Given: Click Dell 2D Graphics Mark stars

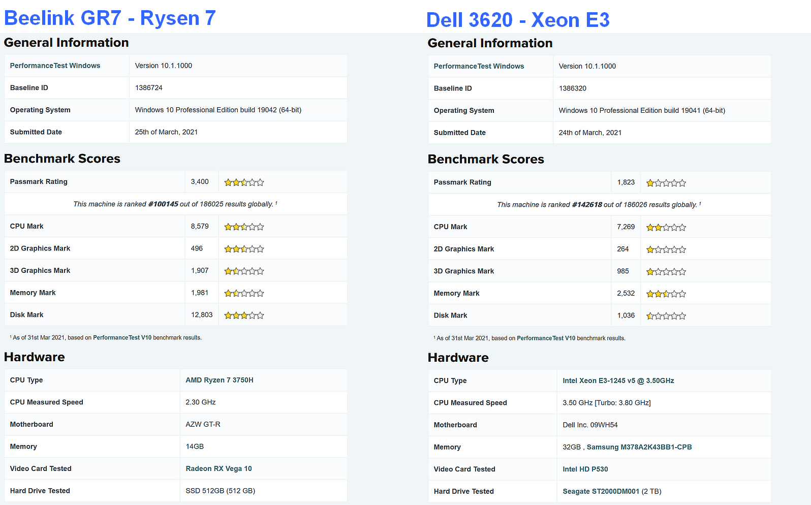Looking at the screenshot, I should (666, 249).
